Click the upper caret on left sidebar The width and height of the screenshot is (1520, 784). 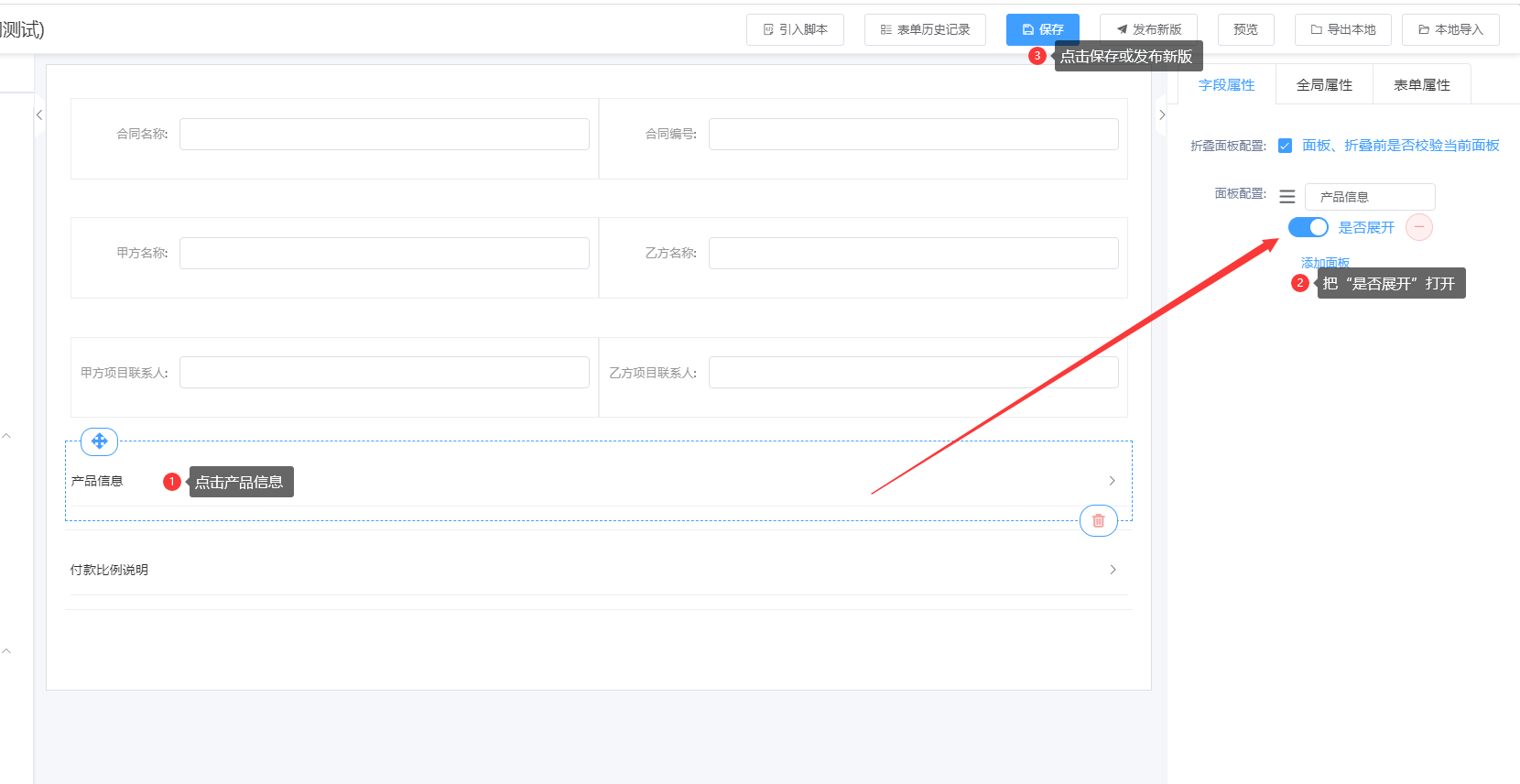[6, 436]
